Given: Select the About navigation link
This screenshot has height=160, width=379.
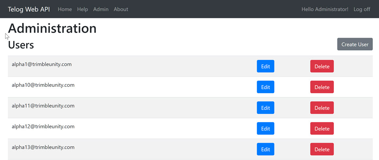Looking at the screenshot, I should tap(121, 9).
